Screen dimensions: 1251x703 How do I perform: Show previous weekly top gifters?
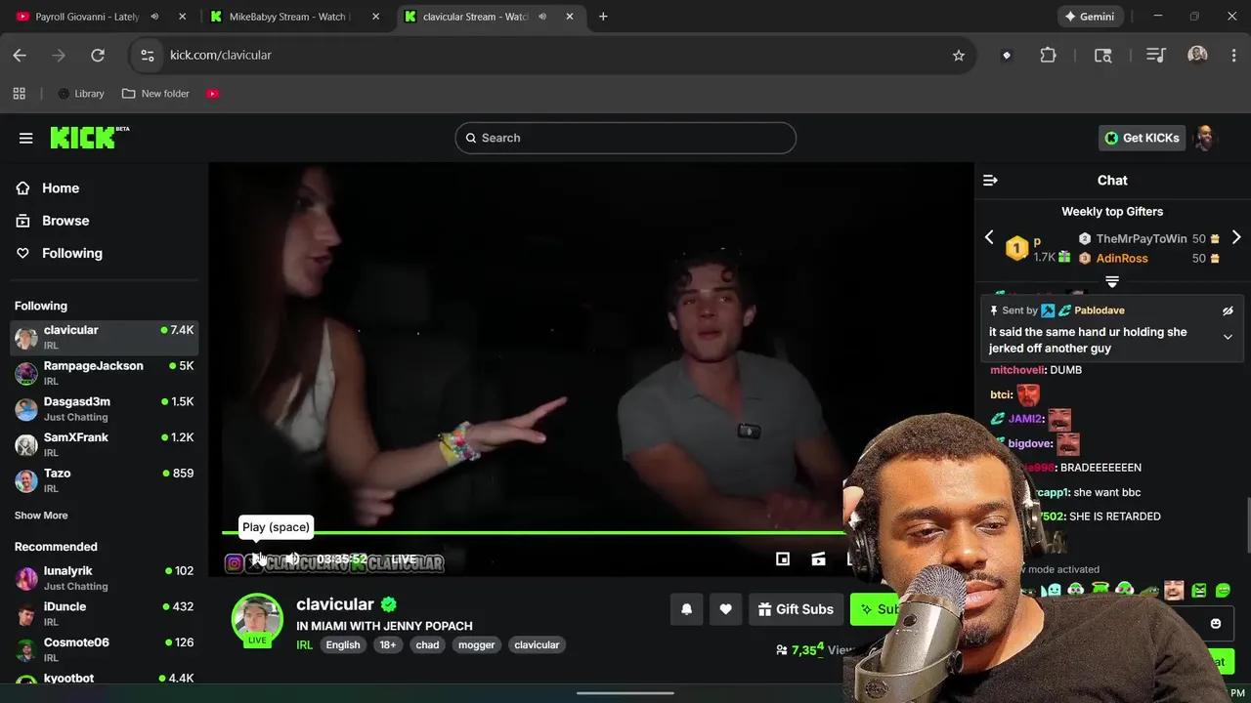(x=989, y=237)
